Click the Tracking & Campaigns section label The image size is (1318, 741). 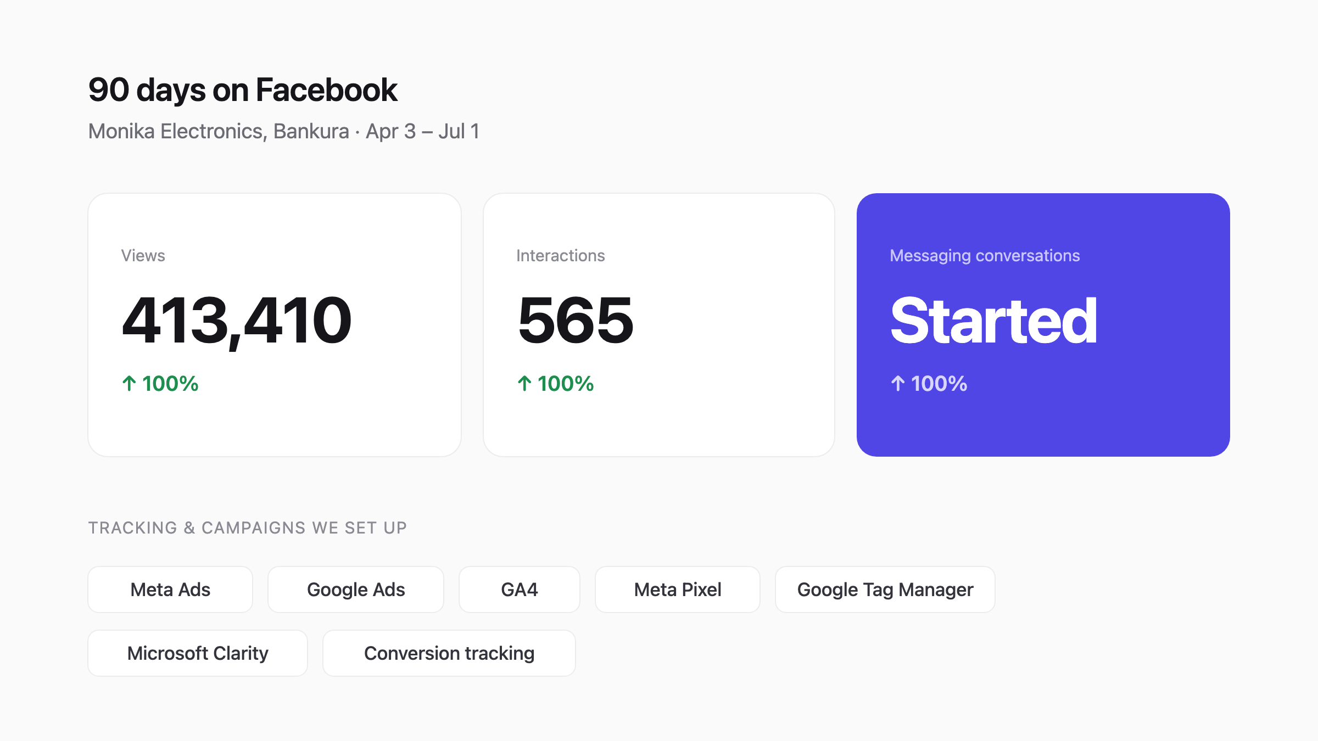click(x=248, y=527)
